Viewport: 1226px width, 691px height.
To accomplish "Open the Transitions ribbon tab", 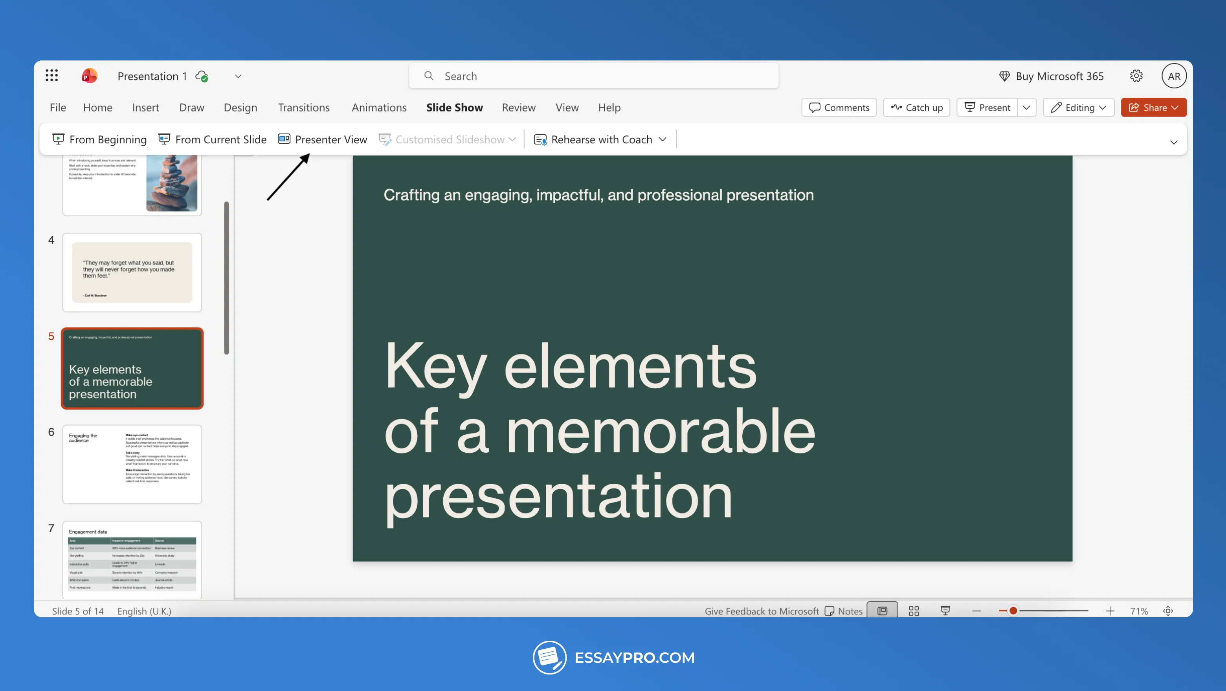I will pyautogui.click(x=304, y=108).
